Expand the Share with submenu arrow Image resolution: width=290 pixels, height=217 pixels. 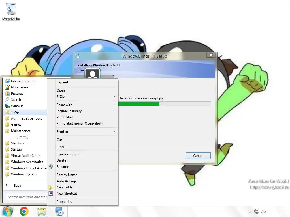click(114, 105)
